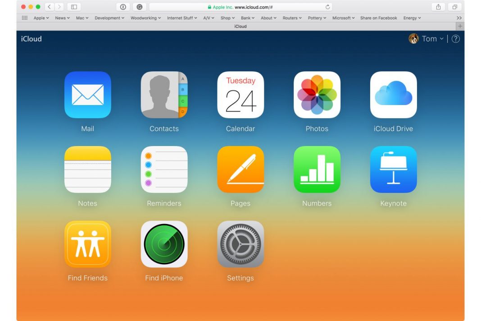Go forward with Safari's forward arrow
The width and height of the screenshot is (481, 321).
tap(59, 7)
